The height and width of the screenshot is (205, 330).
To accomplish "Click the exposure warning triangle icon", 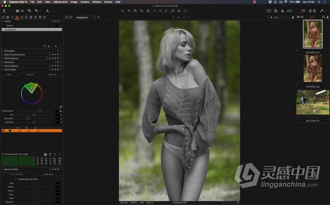I will tap(282, 11).
